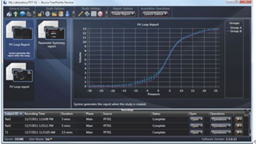Click the open padlock icon in Study Options
The height and width of the screenshot is (144, 256).
tap(41, 14)
